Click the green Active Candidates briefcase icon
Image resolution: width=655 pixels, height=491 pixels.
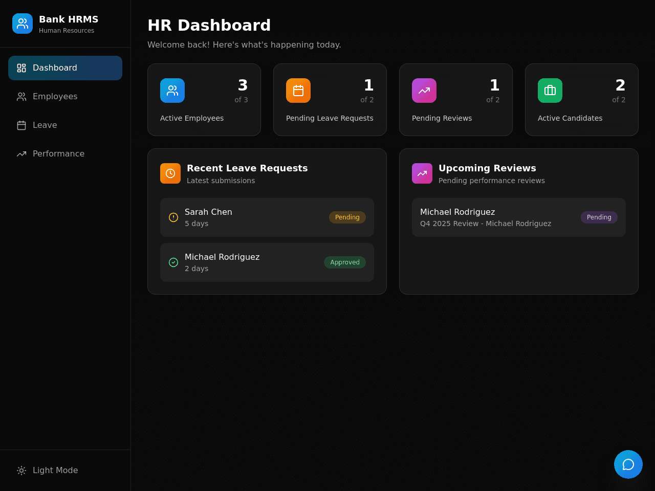coord(550,91)
